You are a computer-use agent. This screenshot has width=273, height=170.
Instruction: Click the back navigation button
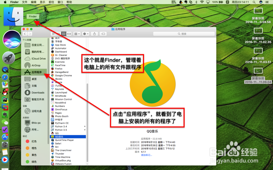(x=25, y=34)
